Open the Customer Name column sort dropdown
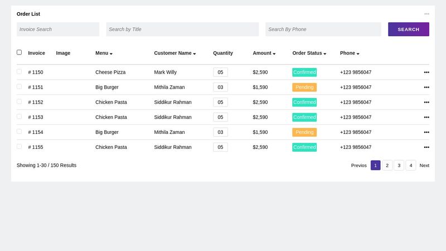446x251 pixels. pyautogui.click(x=194, y=54)
